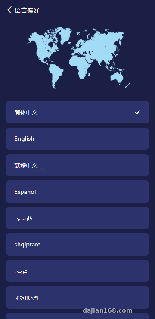Click Australia on the world map
Viewport: 155px width, 319px height.
pyautogui.click(x=117, y=77)
